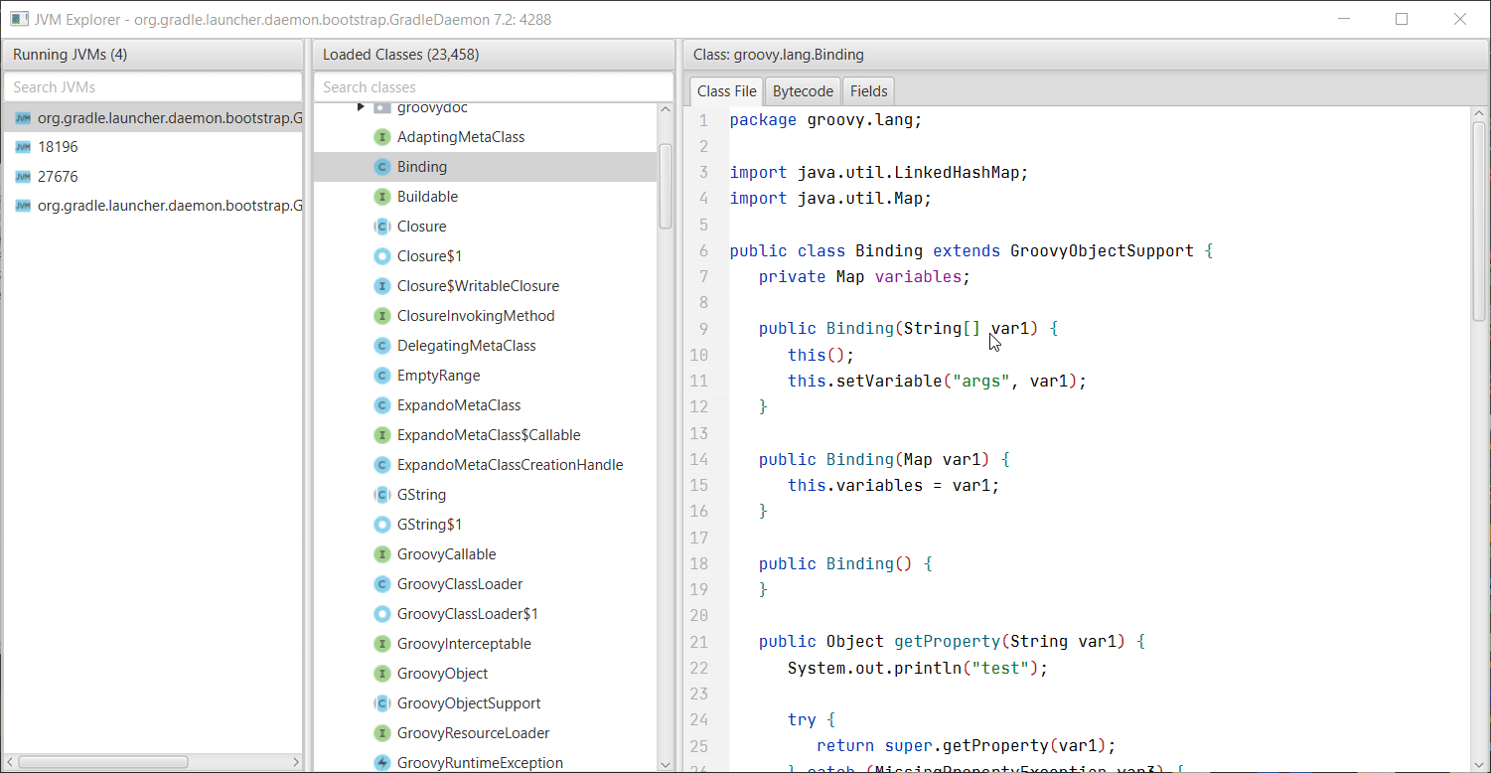Select the GroovyClassLoader class entry
This screenshot has width=1491, height=773.
(485, 584)
